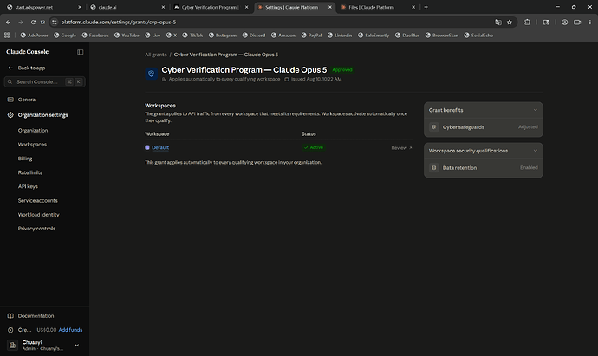Bookmark this page with star icon

510,23
